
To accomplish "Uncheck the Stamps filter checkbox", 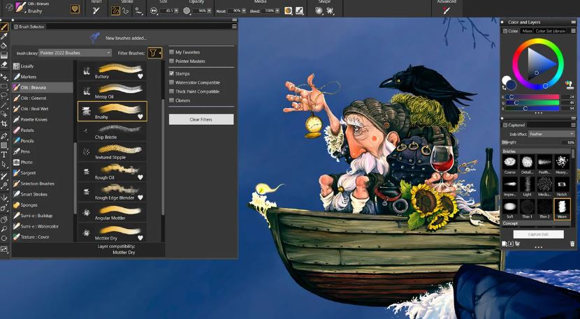I will pyautogui.click(x=172, y=73).
